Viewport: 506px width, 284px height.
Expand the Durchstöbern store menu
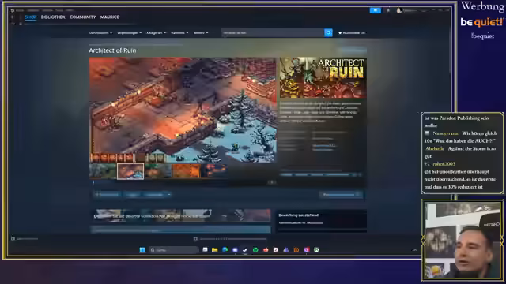(x=100, y=33)
